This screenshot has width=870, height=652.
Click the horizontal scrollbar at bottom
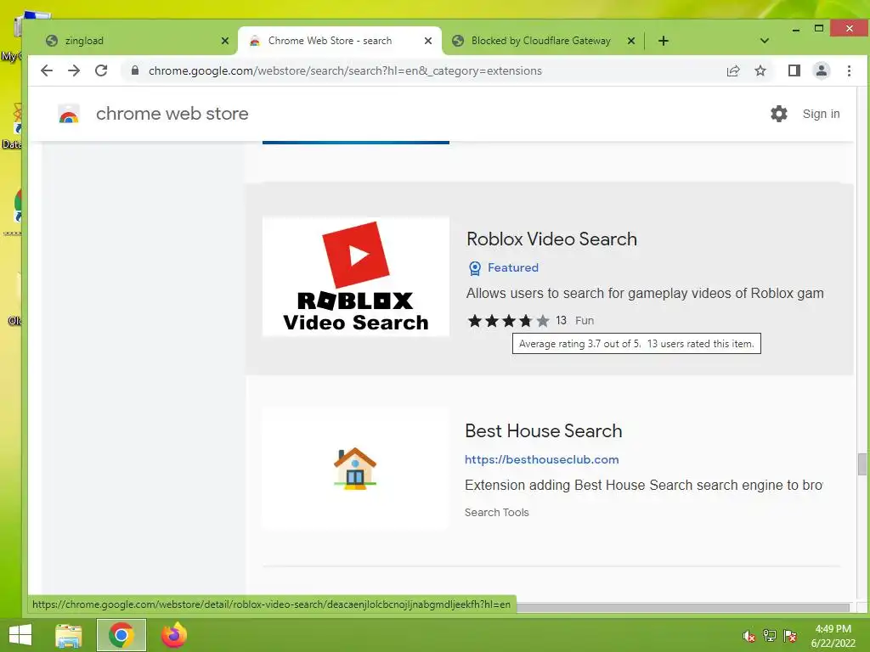[x=683, y=608]
